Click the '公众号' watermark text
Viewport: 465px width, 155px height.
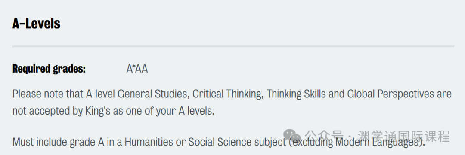click(324, 137)
